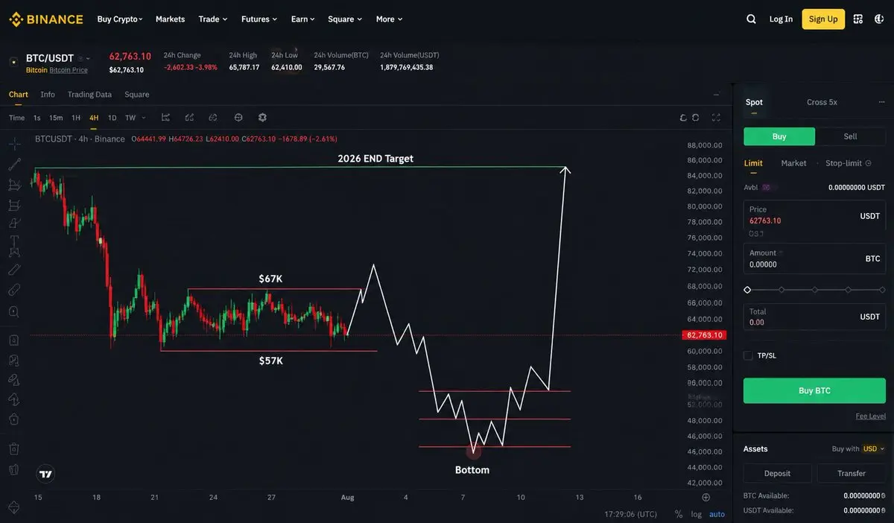Click the amount slider midpoint marker
Screen dimensions: 894x523
point(815,290)
